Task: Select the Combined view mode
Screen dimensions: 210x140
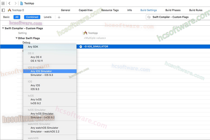Action: (x=32, y=17)
